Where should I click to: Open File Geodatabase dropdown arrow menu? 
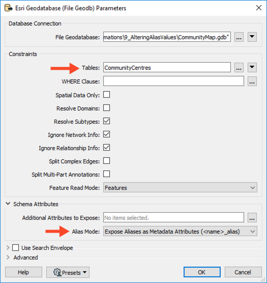click(252, 37)
